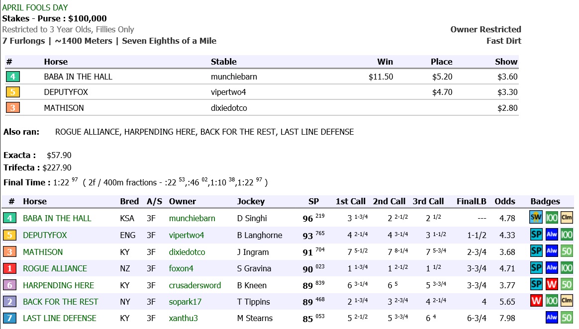Click the 100 badge in Rogue Alliance row

[x=567, y=268]
